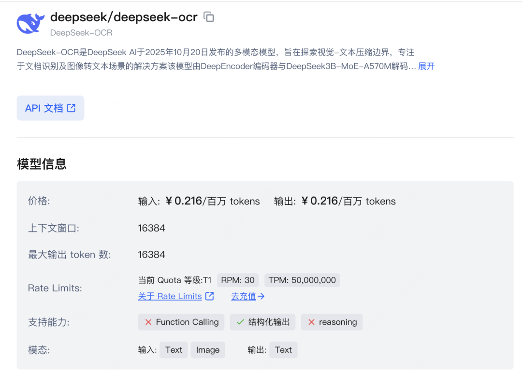Click the 支持能力 row label
The height and width of the screenshot is (375, 522).
(x=49, y=322)
